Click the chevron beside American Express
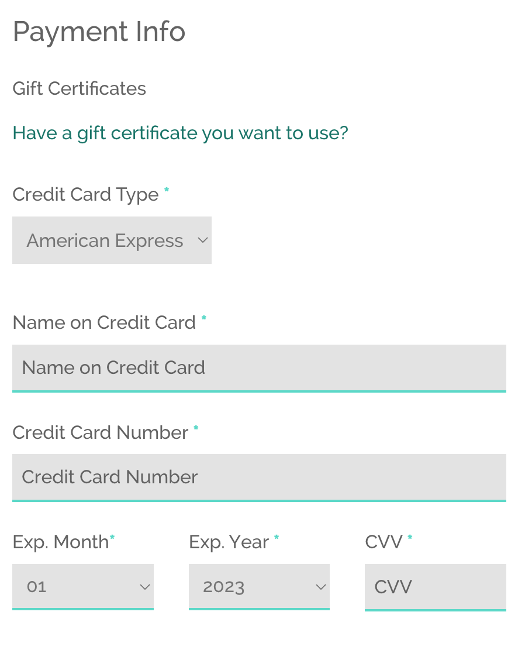This screenshot has width=525, height=653. (202, 240)
